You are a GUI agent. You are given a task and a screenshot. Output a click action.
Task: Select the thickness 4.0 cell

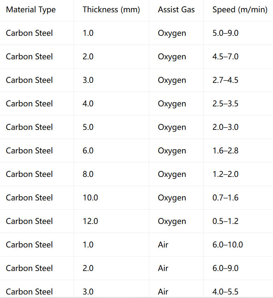tap(88, 104)
